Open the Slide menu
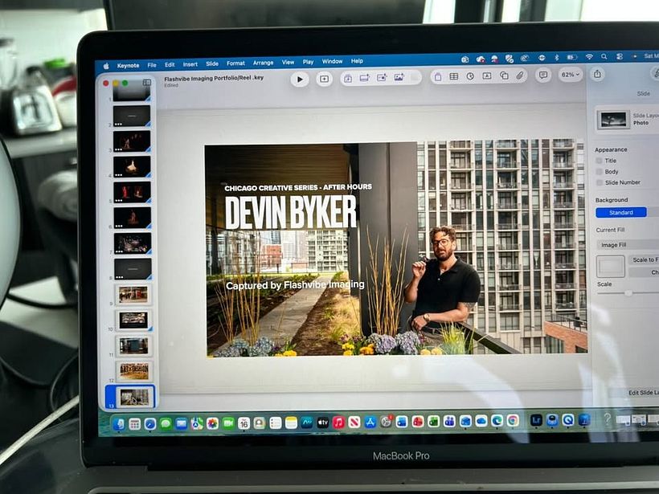 point(212,63)
